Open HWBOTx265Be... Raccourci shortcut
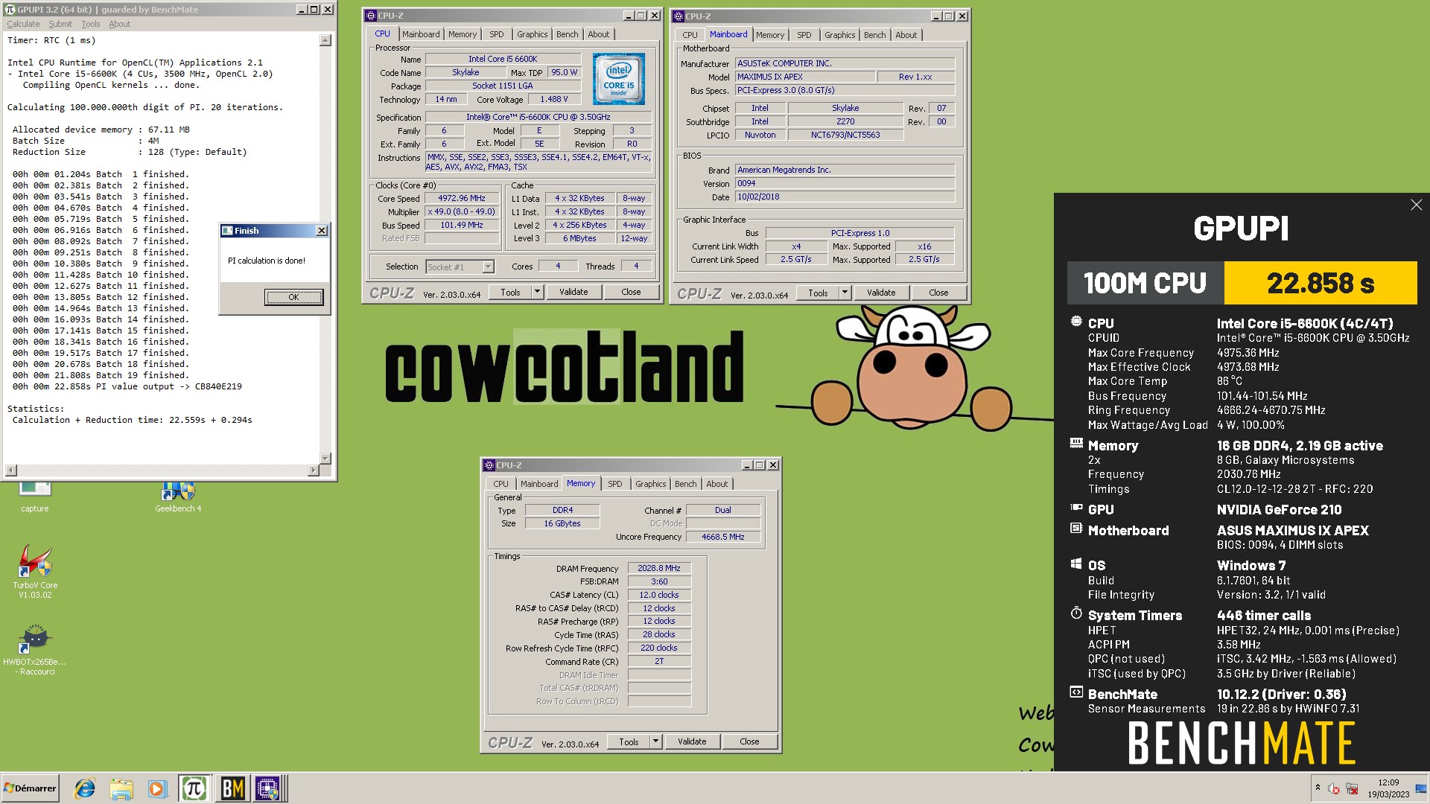1430x804 pixels. [35, 650]
